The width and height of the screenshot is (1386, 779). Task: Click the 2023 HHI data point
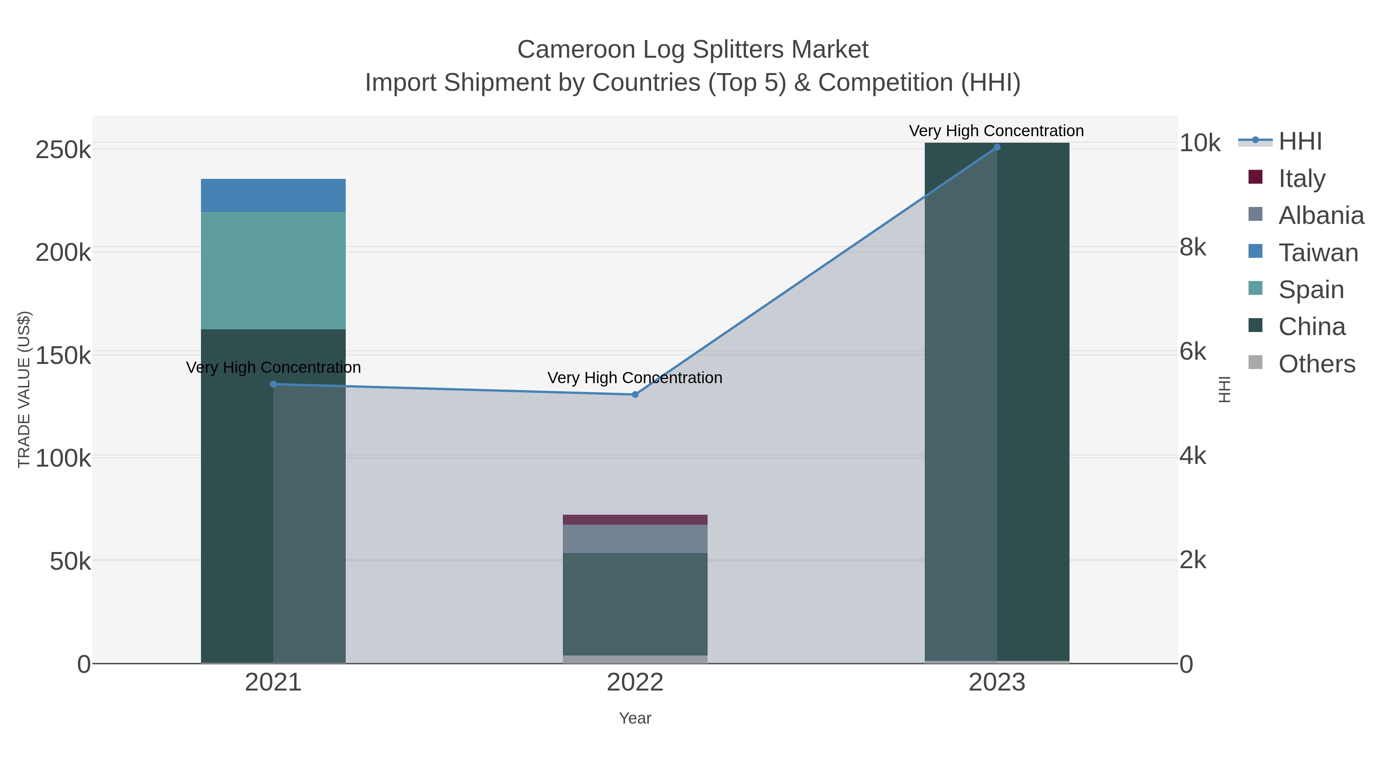pos(997,147)
